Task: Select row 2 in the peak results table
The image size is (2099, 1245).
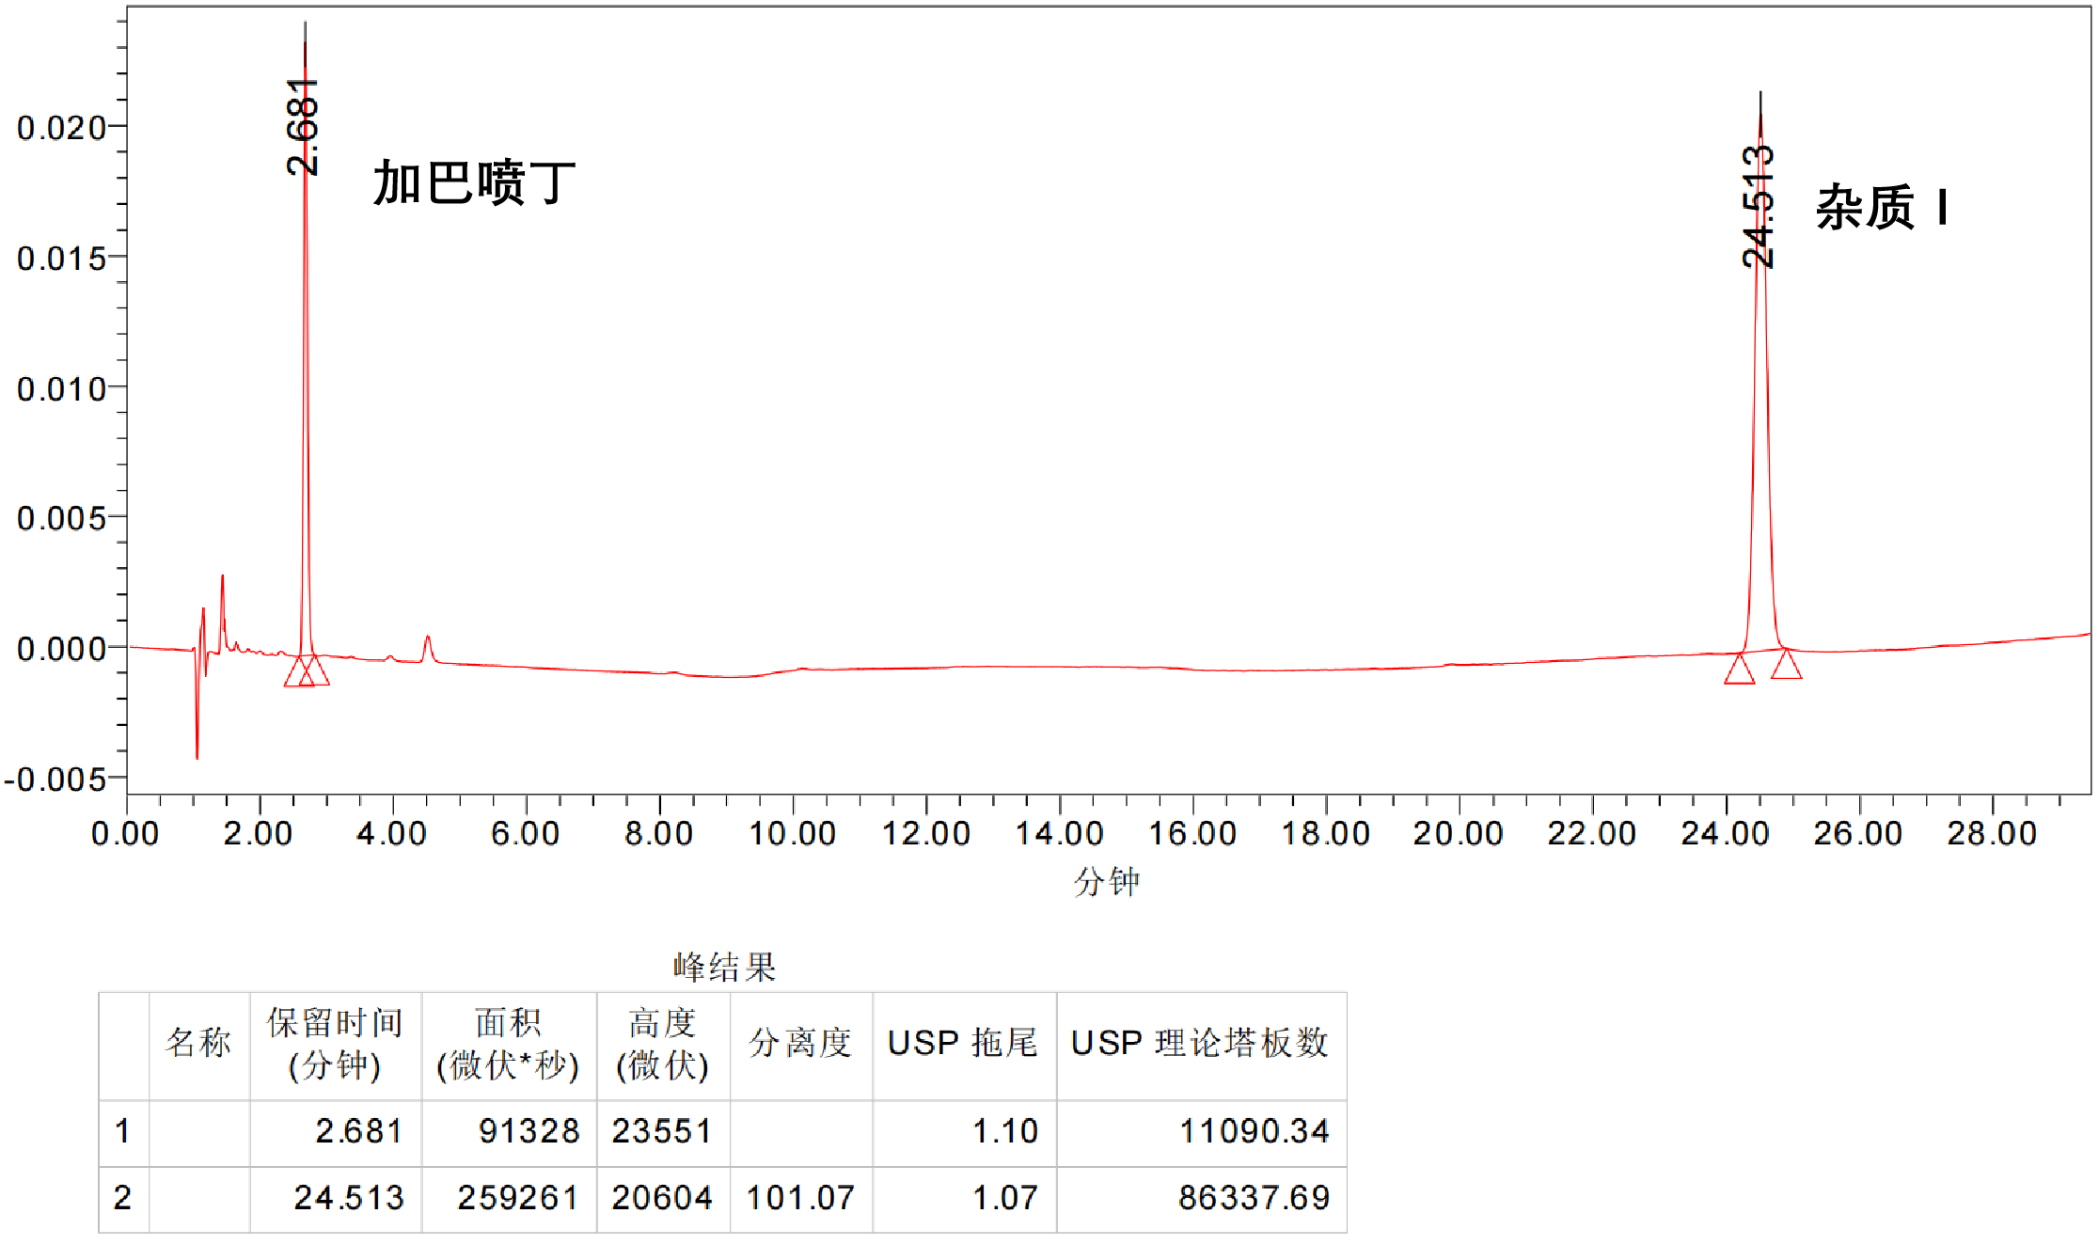Action: pyautogui.click(x=122, y=1198)
